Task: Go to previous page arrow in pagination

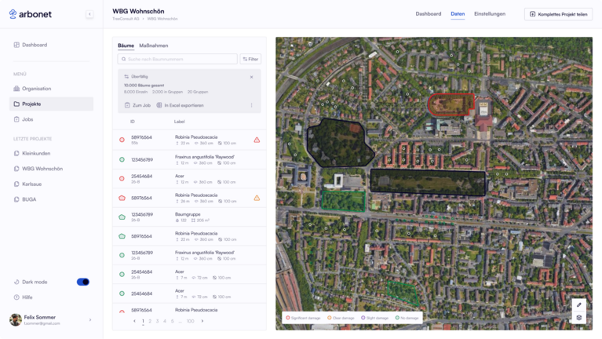Action: point(134,321)
